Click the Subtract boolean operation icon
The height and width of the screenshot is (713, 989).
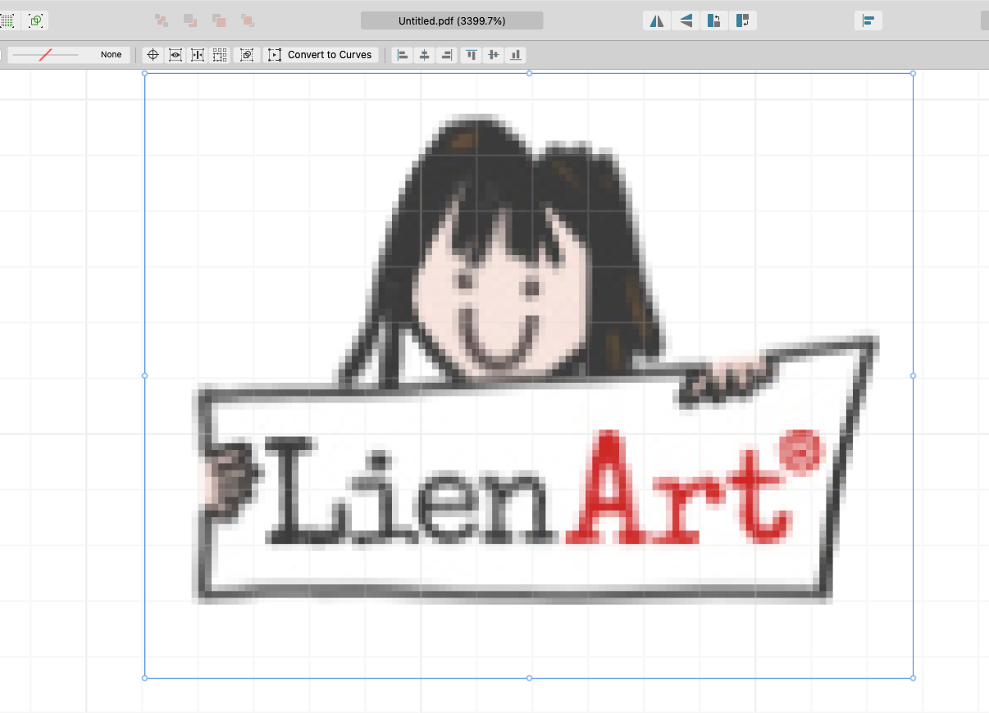[190, 20]
